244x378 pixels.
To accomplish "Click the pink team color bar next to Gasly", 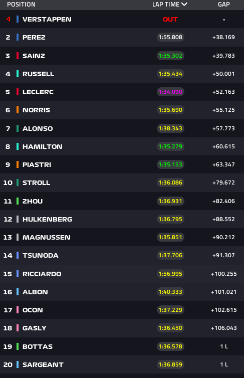I will point(18,328).
